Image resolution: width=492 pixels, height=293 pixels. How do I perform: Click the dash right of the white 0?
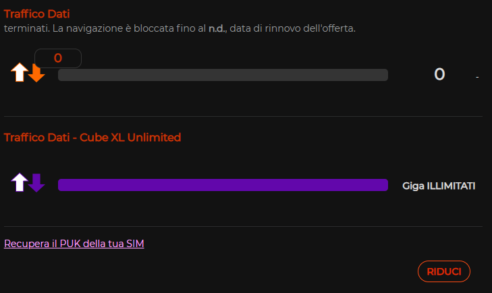(477, 77)
